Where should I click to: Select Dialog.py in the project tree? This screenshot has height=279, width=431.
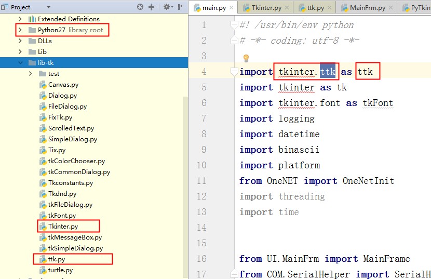[62, 96]
